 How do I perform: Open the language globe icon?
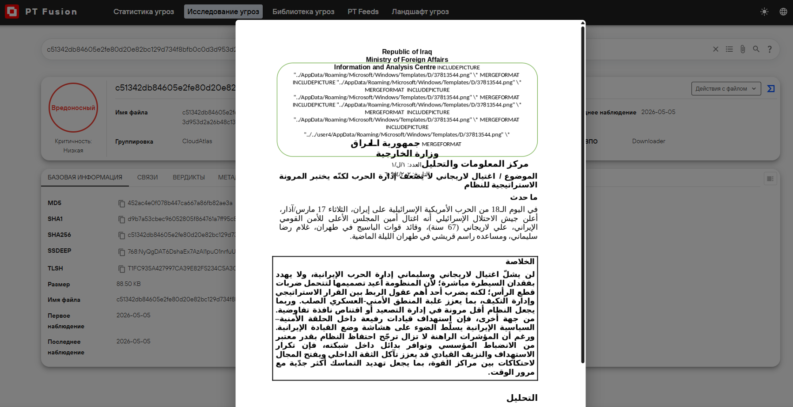point(783,12)
